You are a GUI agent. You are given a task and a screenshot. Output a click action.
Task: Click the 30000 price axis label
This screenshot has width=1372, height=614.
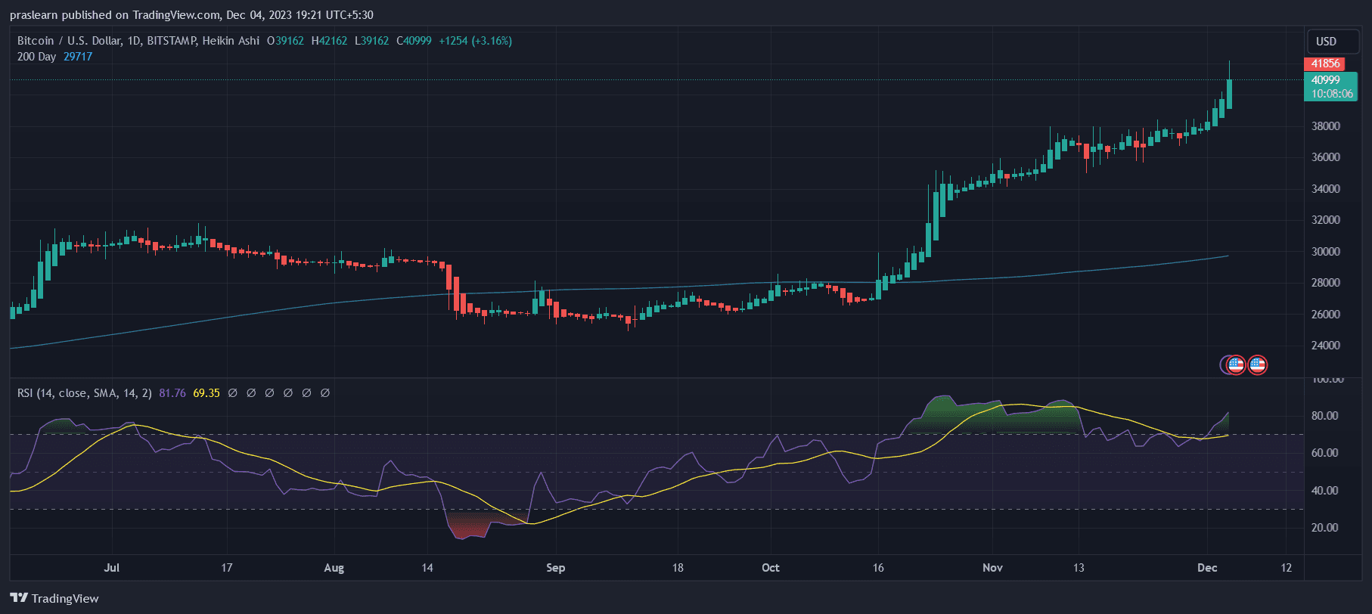[x=1325, y=252]
